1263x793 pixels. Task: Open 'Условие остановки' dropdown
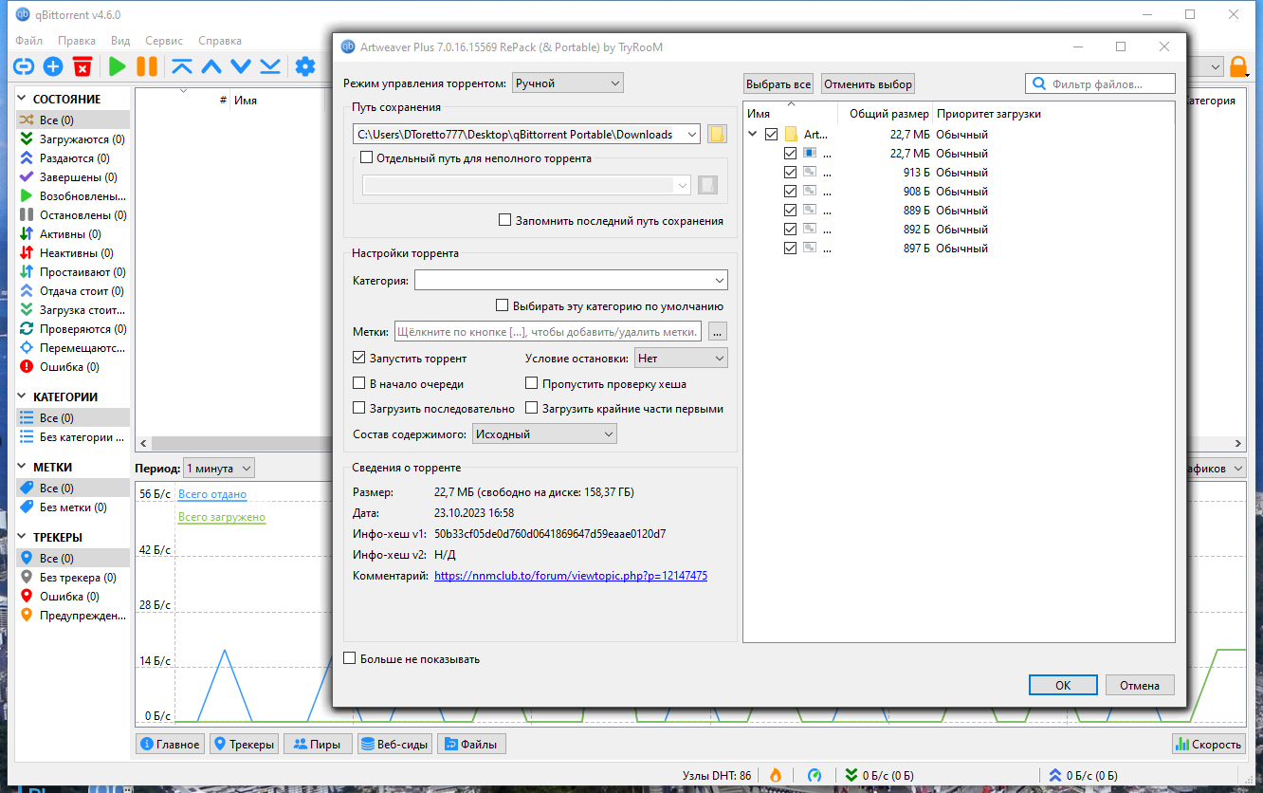[x=681, y=359]
